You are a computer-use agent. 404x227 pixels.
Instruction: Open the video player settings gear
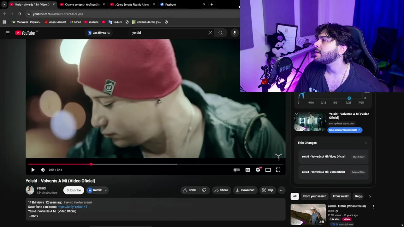tap(258, 170)
